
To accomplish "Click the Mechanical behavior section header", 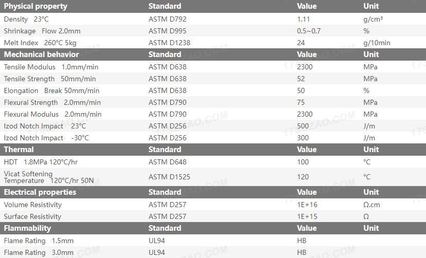I will pos(42,54).
